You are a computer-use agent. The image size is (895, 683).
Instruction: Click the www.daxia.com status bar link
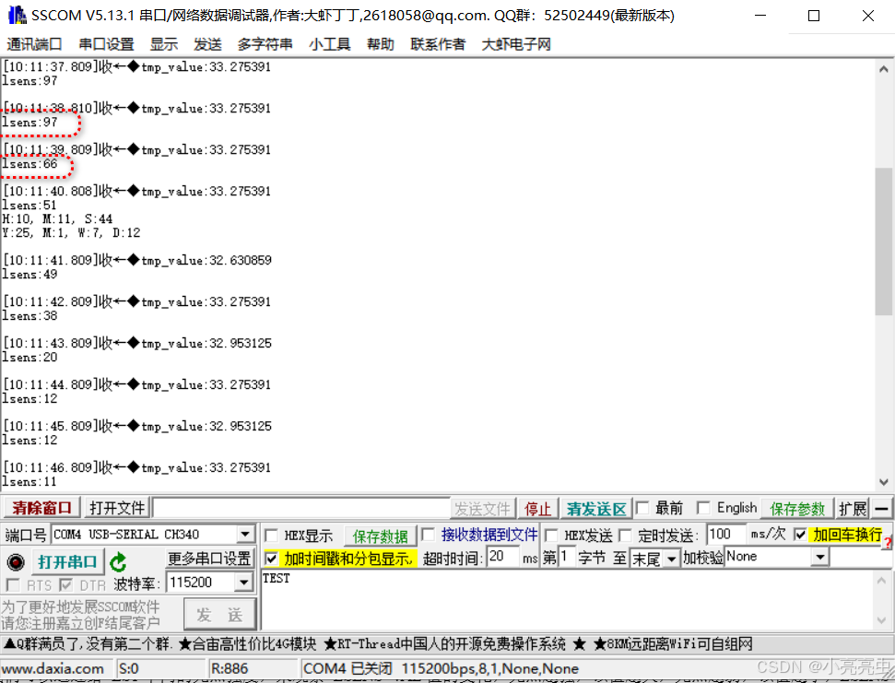[x=53, y=669]
